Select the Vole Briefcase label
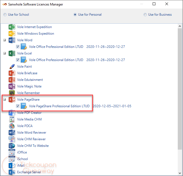Screen dimensions: 183x176 pos(27,73)
